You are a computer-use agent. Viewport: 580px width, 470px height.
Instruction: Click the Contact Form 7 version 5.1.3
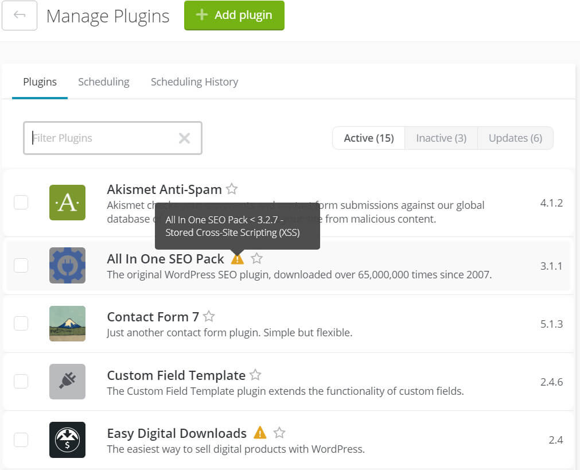pos(551,324)
